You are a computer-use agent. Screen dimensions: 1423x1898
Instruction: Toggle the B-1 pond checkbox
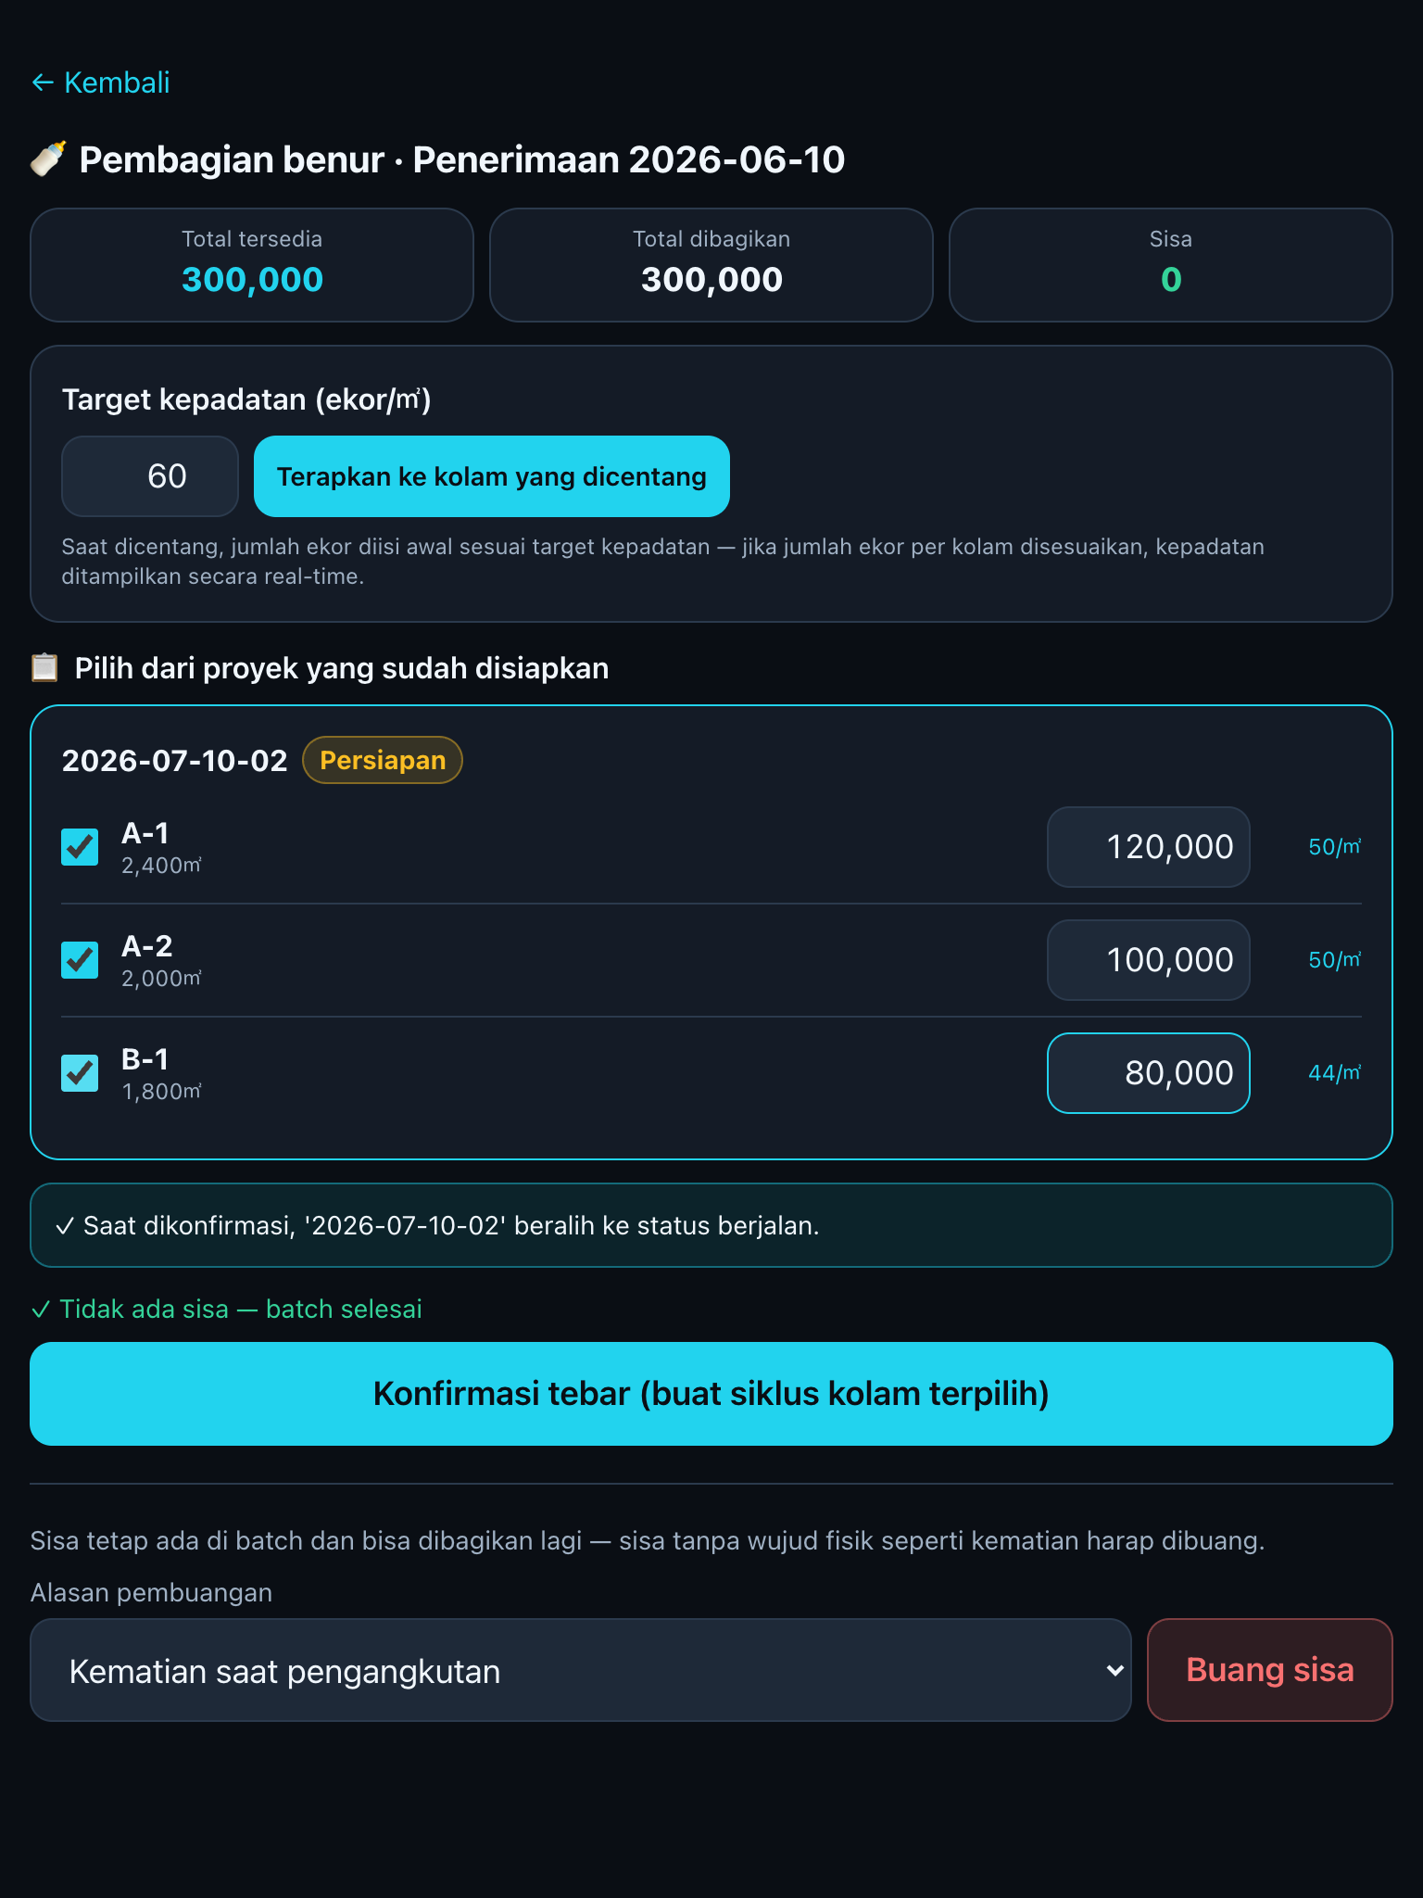[x=80, y=1073]
